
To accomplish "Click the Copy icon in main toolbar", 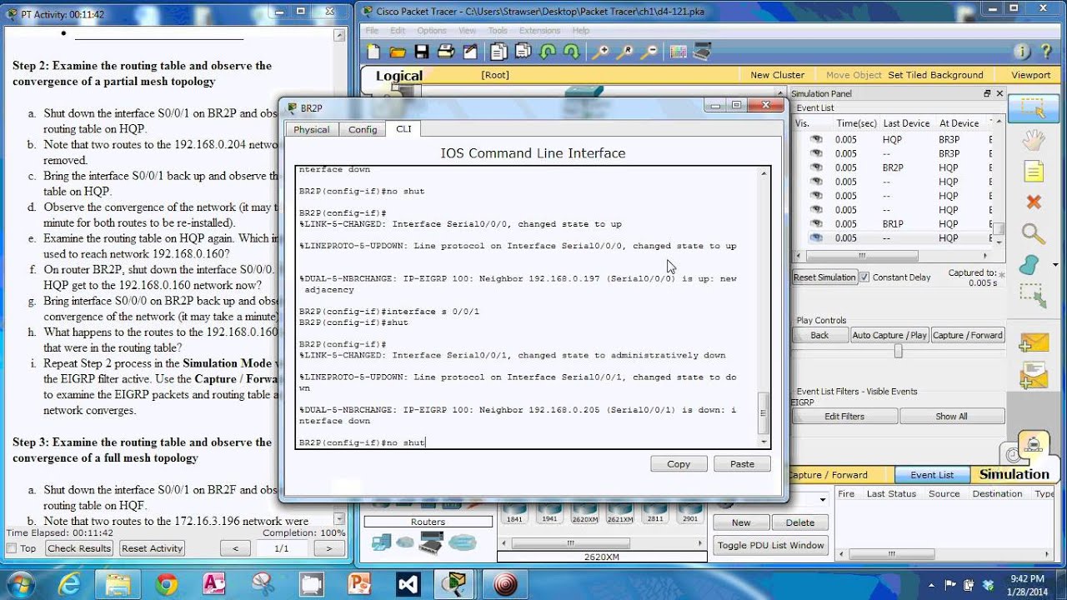I will 498,52.
